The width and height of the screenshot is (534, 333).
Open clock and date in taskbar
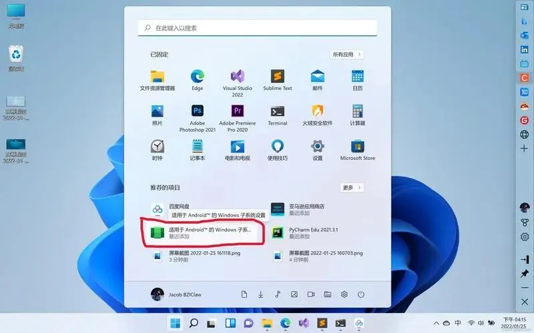click(514, 323)
